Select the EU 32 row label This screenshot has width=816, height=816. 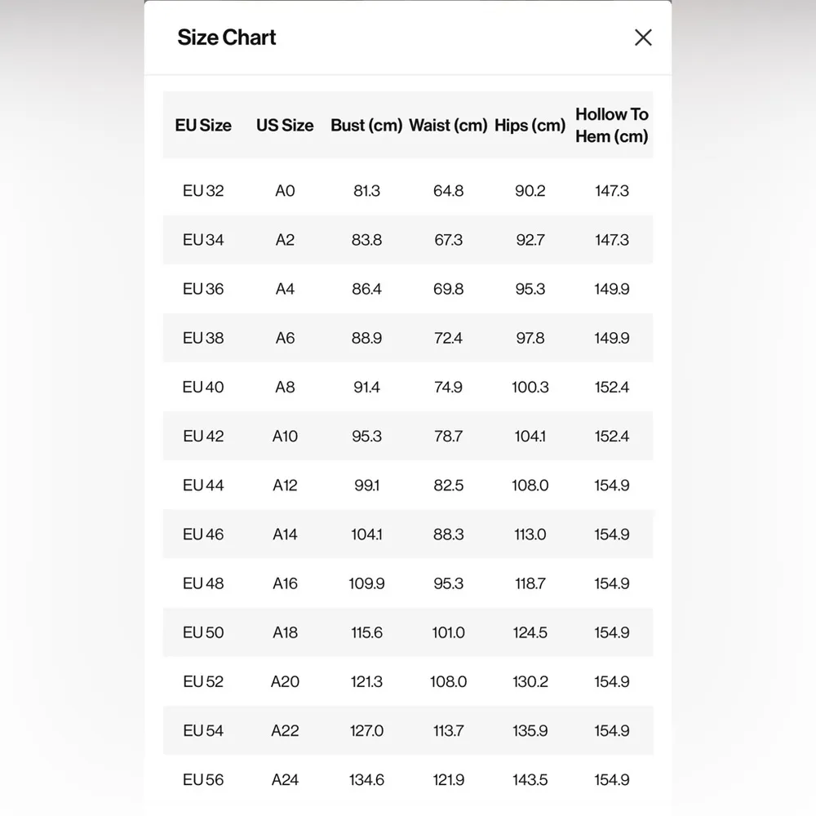click(x=203, y=191)
